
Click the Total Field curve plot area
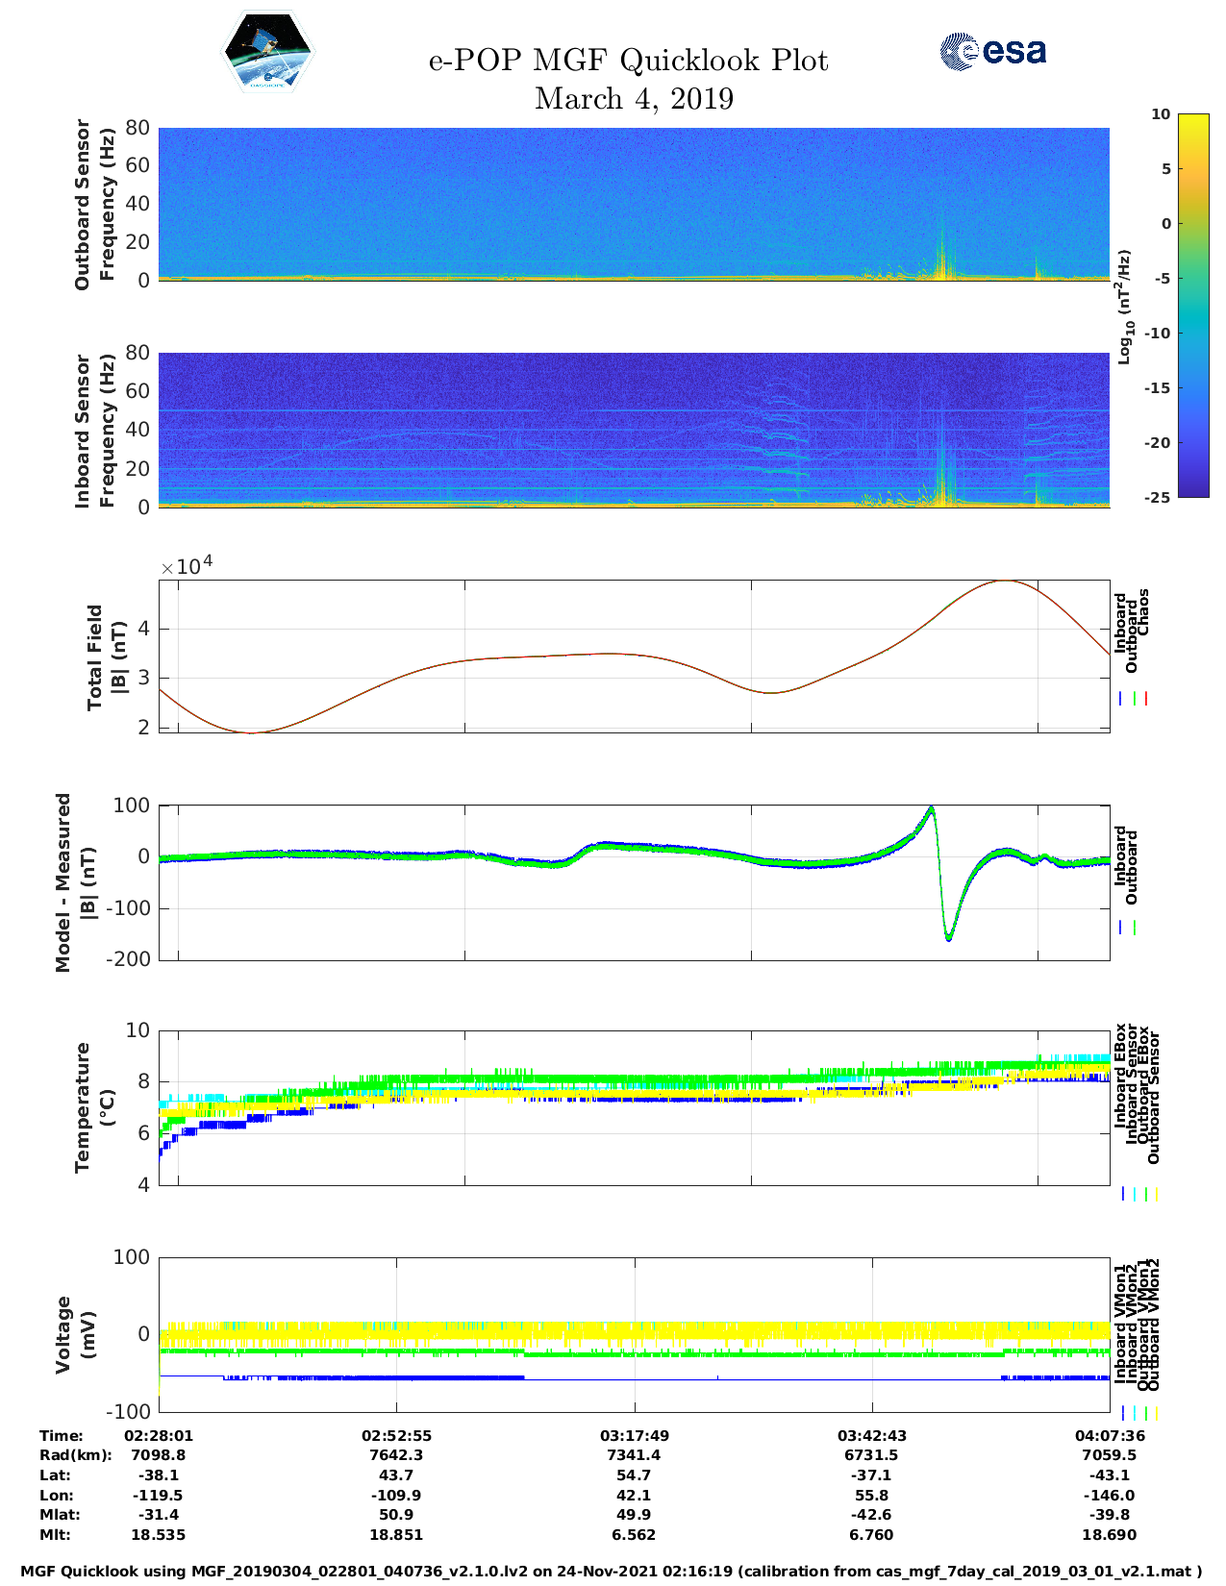coord(634,657)
